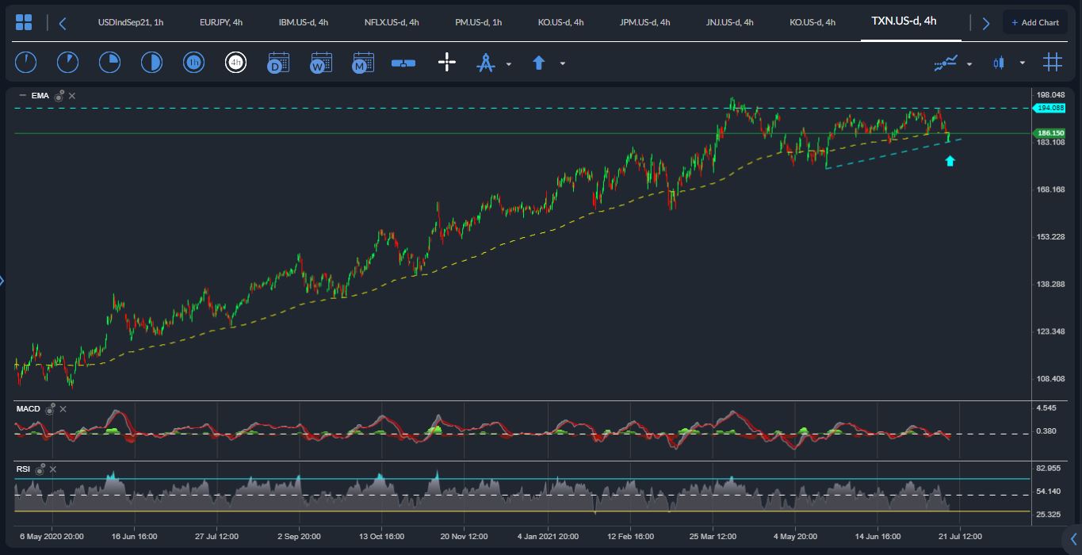This screenshot has height=555, width=1082.
Task: Toggle the grid view button in toolbar
Action: [x=1052, y=63]
